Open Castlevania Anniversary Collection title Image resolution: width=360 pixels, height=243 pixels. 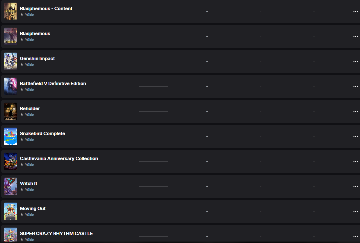coord(59,159)
